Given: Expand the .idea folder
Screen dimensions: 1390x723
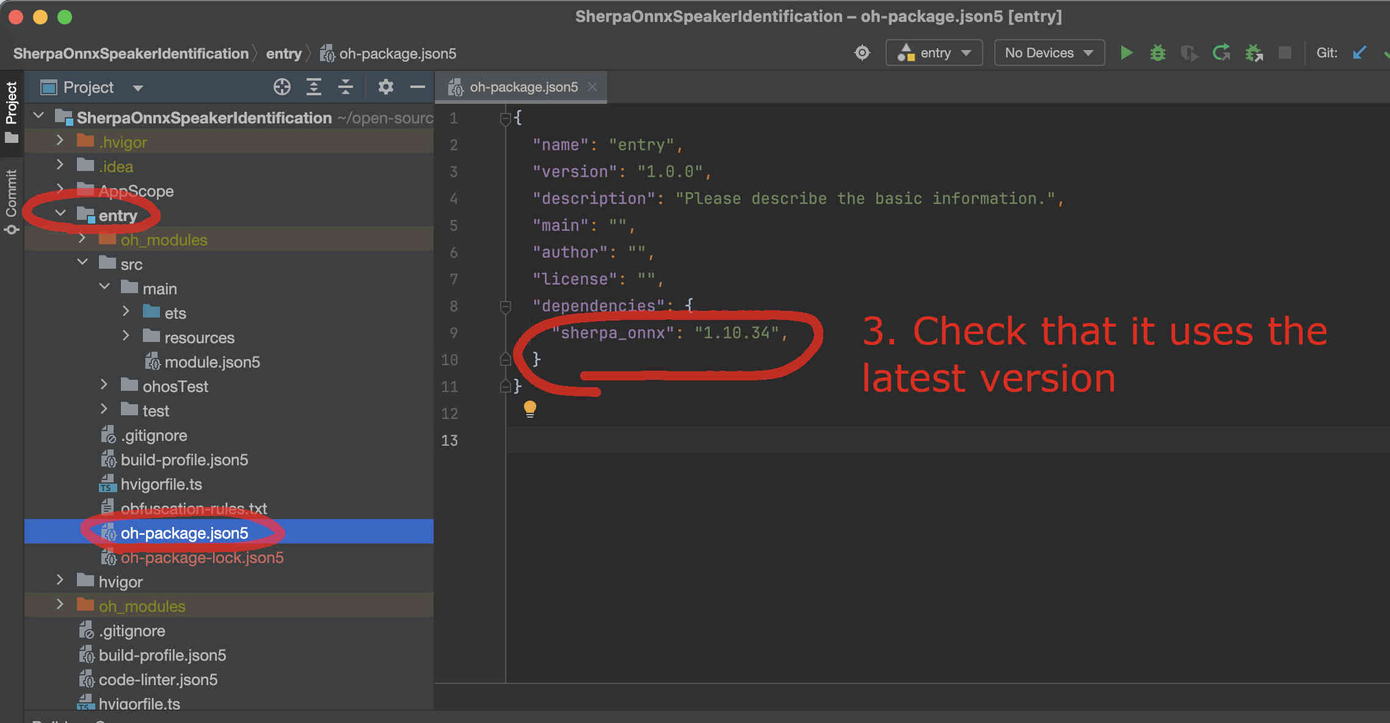Looking at the screenshot, I should coord(60,165).
